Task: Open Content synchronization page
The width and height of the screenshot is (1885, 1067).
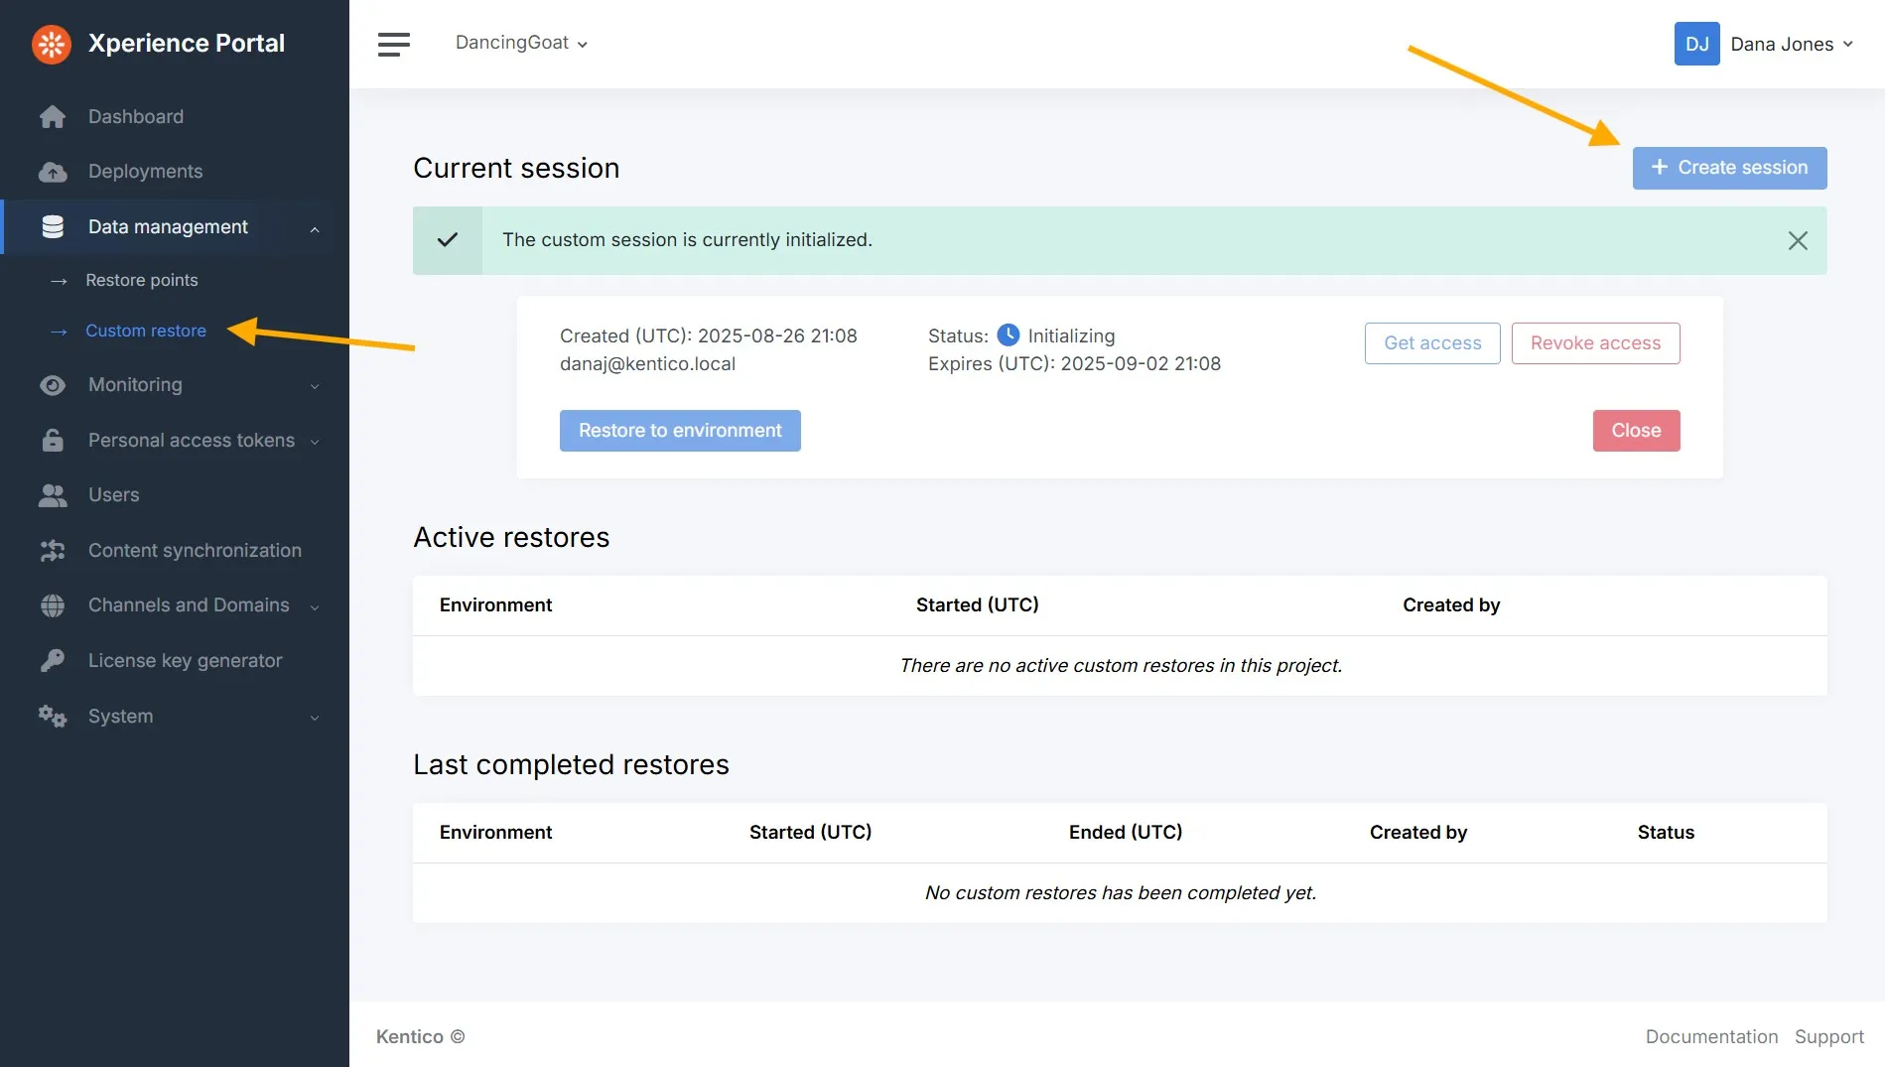Action: point(195,551)
